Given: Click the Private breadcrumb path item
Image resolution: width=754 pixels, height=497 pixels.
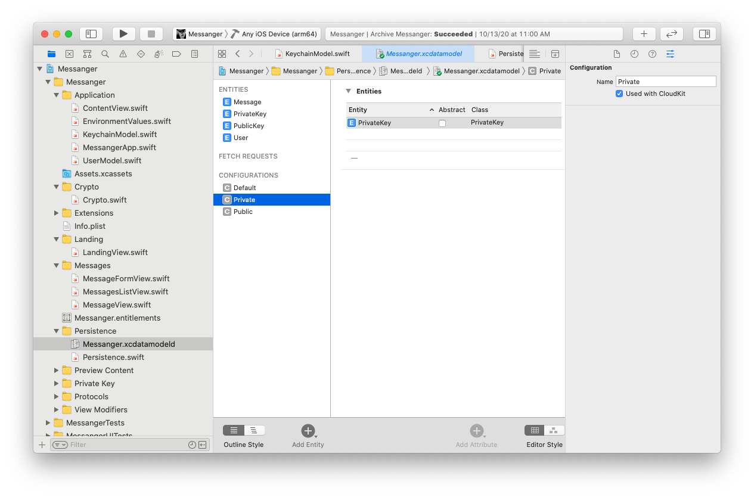Looking at the screenshot, I should [x=545, y=71].
